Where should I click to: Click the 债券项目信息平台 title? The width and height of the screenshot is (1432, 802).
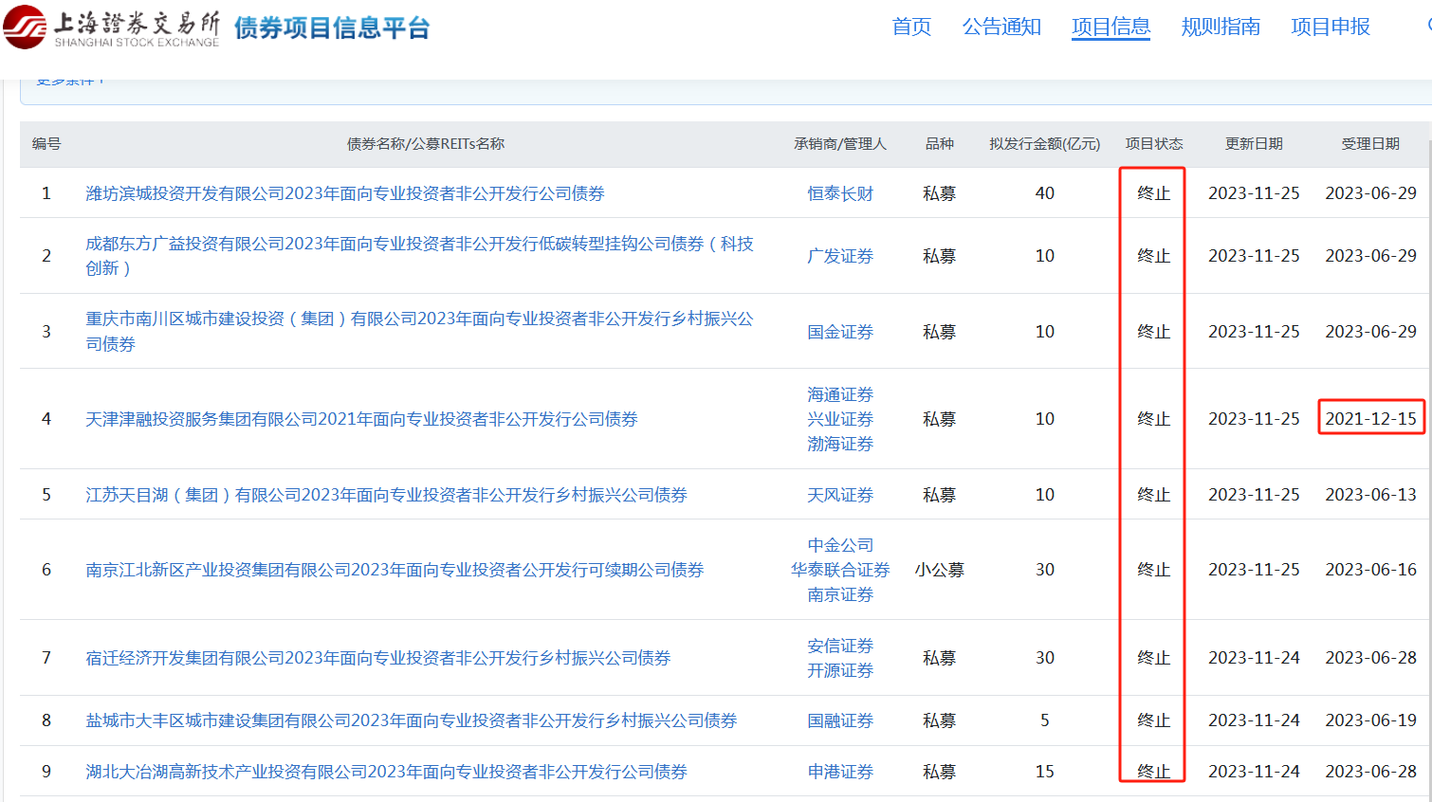(x=332, y=28)
